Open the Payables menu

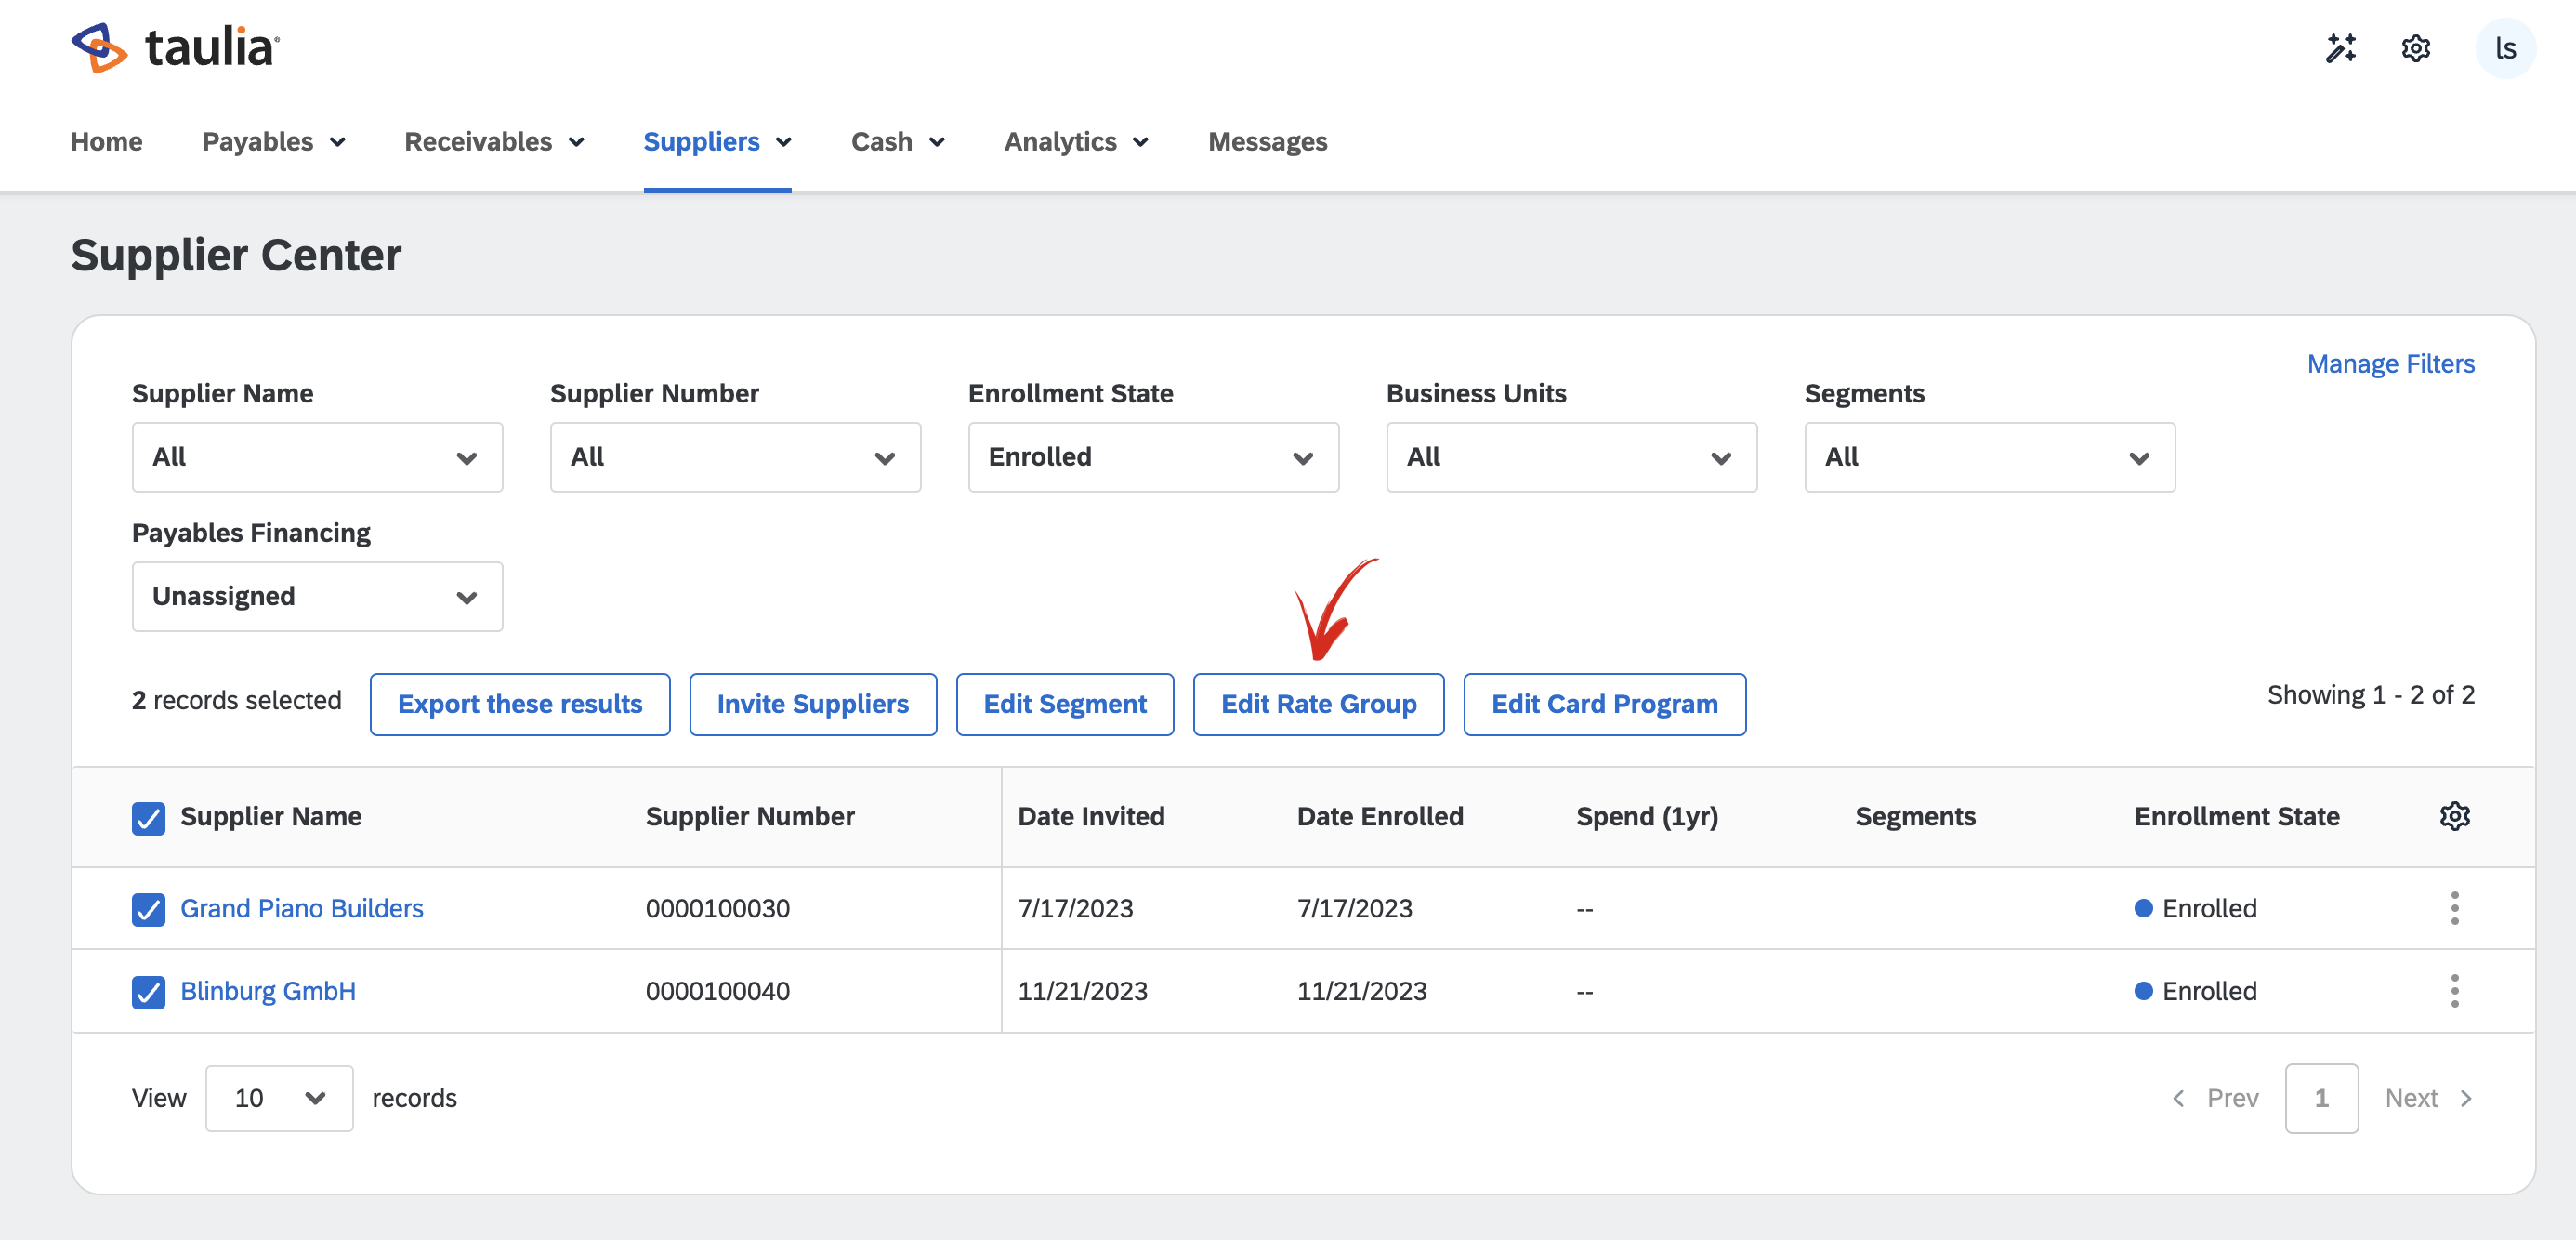[273, 142]
